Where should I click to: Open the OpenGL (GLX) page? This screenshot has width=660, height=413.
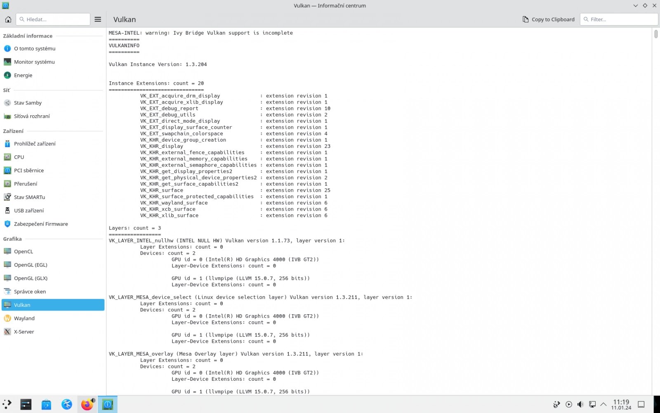tap(53, 278)
